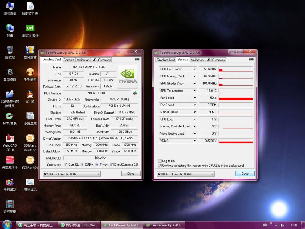
Task: Select the MTV music disc desktop icon
Action: 10,119
